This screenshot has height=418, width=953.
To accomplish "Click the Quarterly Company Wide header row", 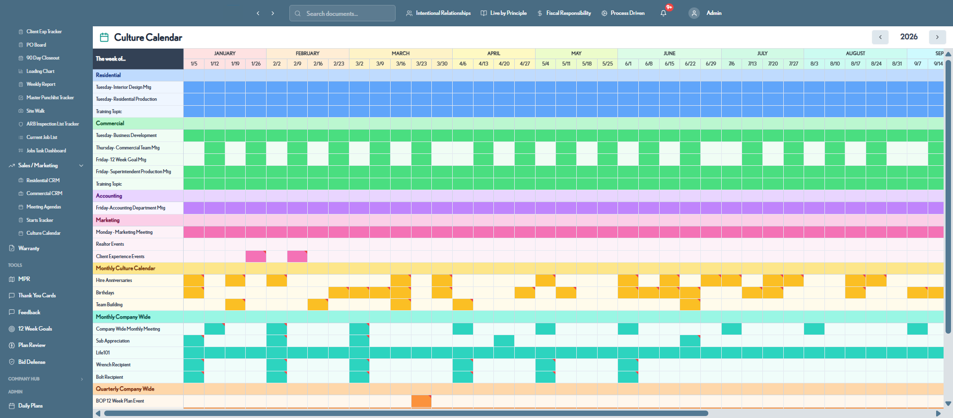I will [518, 389].
